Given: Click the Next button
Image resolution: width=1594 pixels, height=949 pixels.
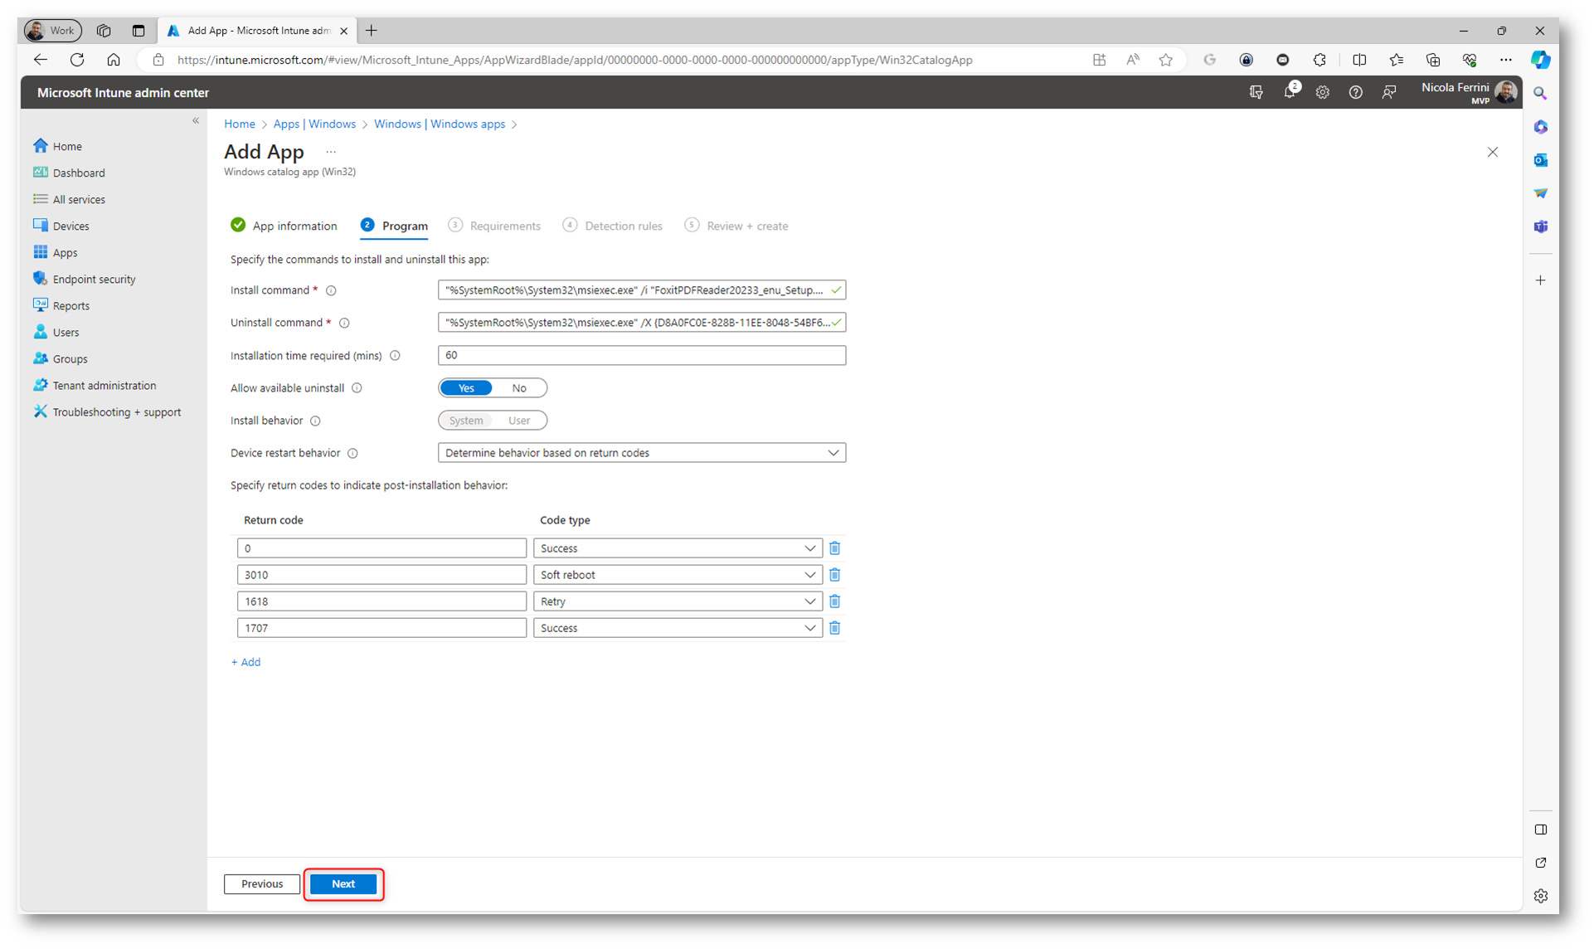Looking at the screenshot, I should [x=343, y=884].
